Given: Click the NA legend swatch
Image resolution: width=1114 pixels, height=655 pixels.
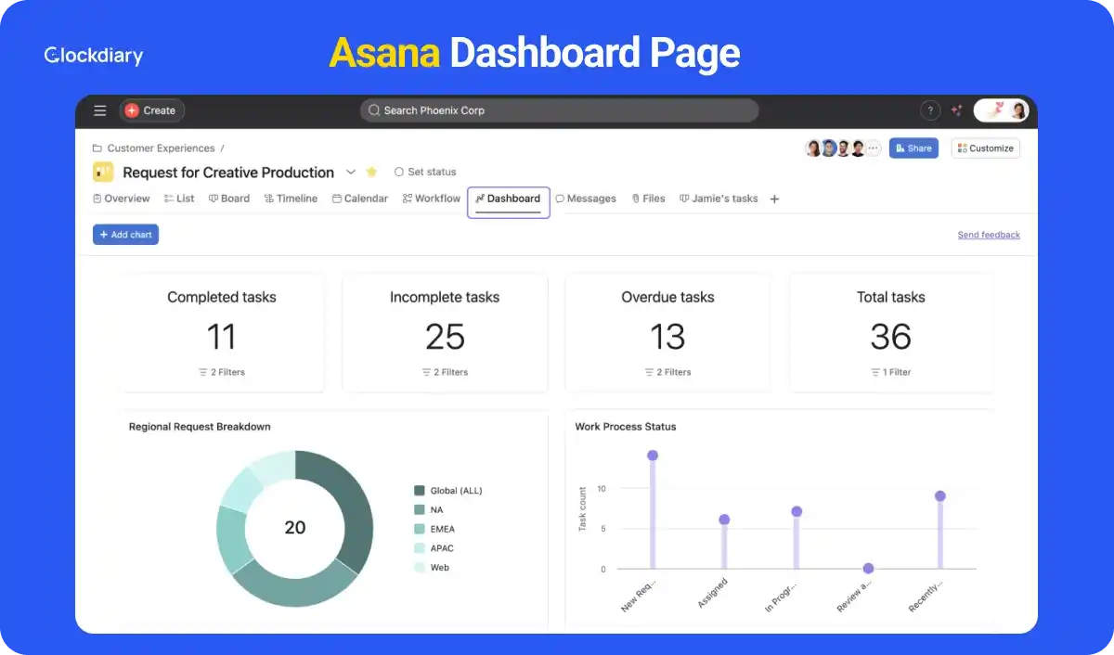Looking at the screenshot, I should pos(420,509).
